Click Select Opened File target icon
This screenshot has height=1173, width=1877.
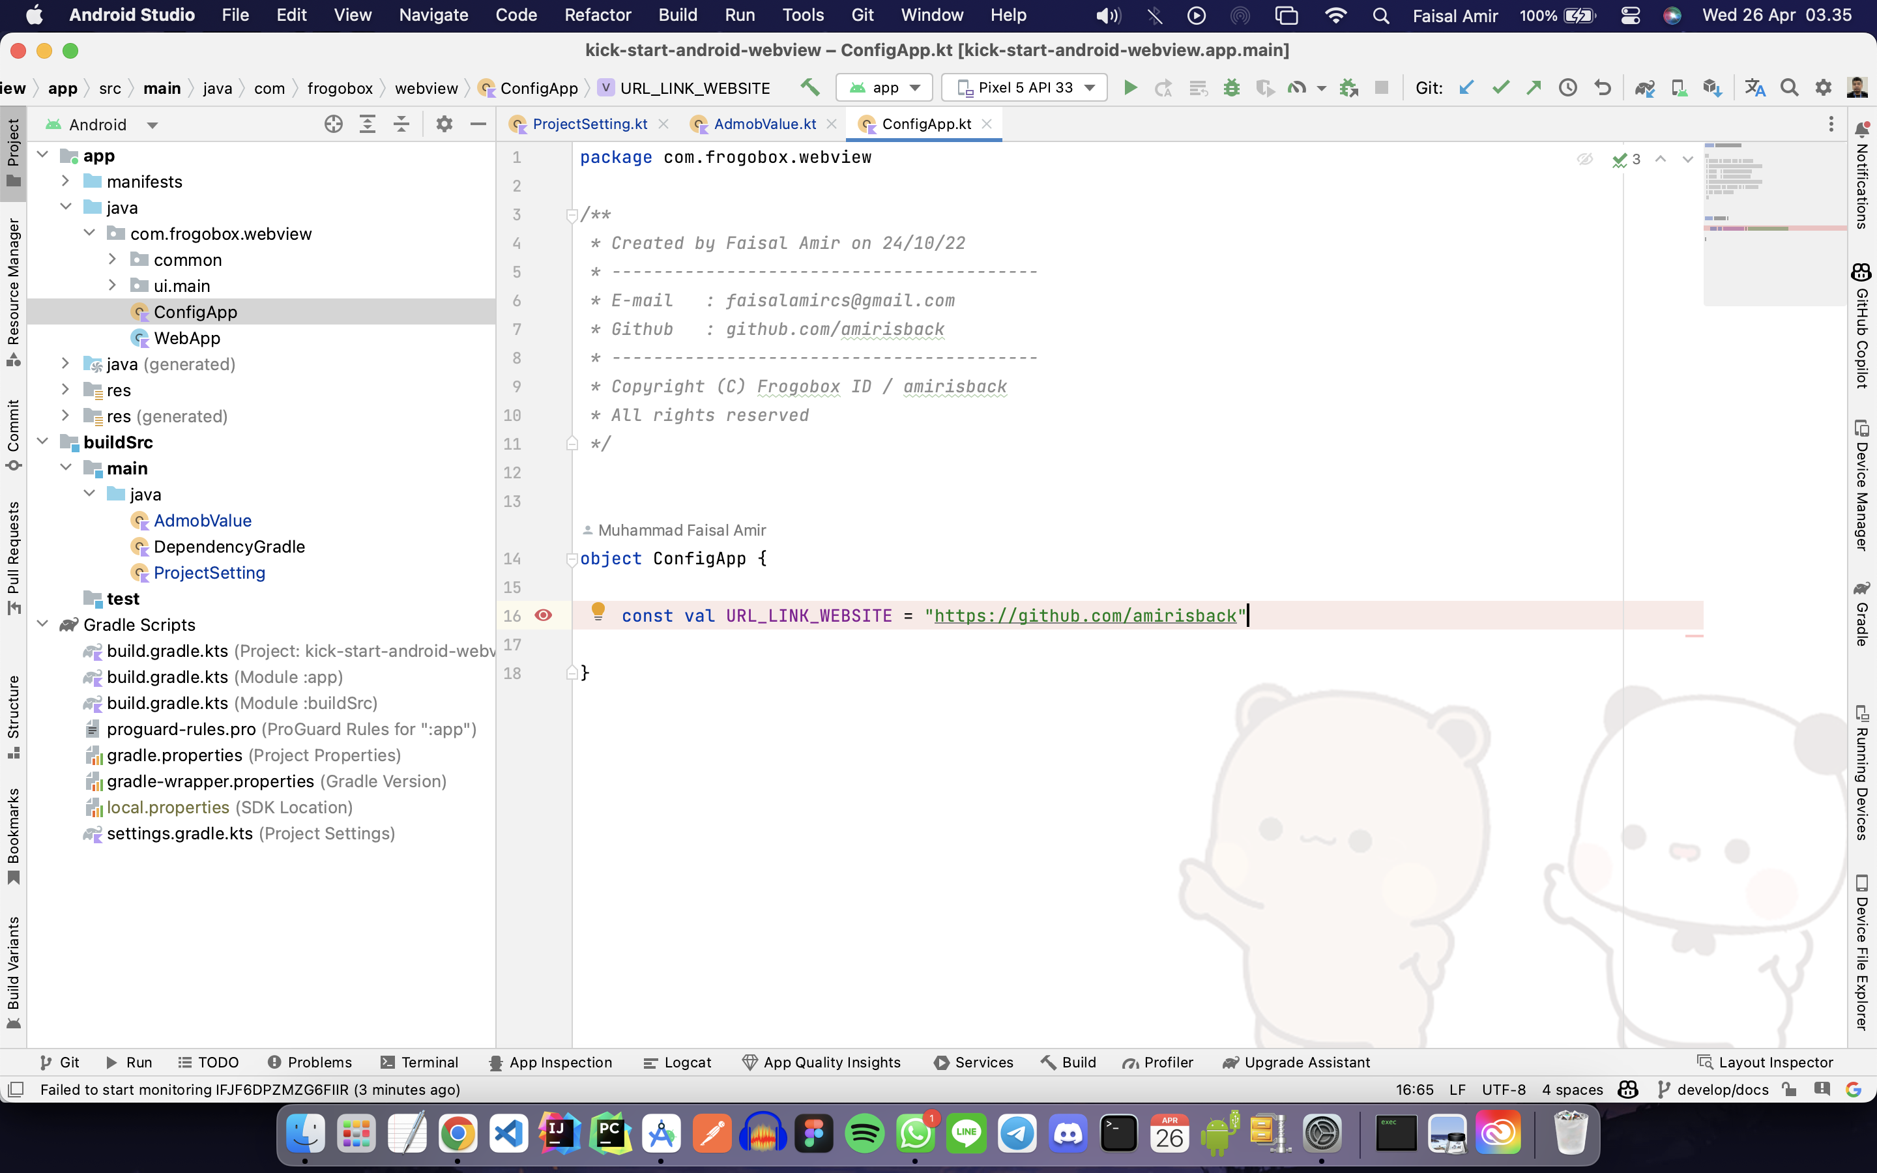[334, 124]
